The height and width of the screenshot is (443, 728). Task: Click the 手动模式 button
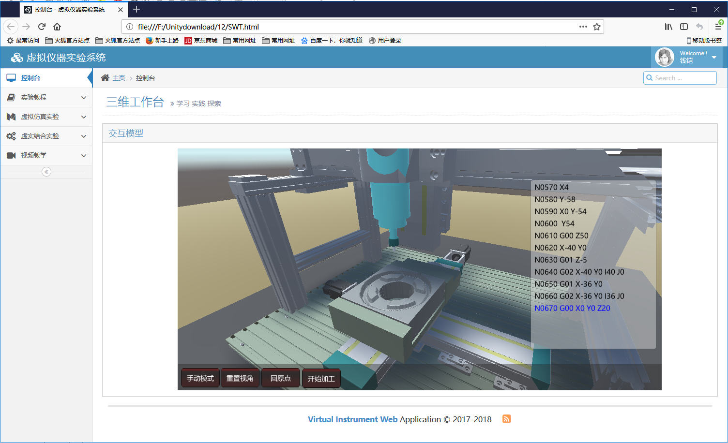pos(200,378)
